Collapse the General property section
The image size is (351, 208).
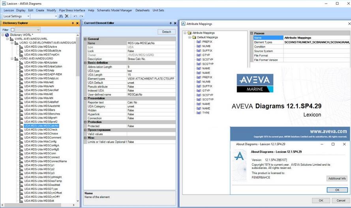click(x=85, y=39)
